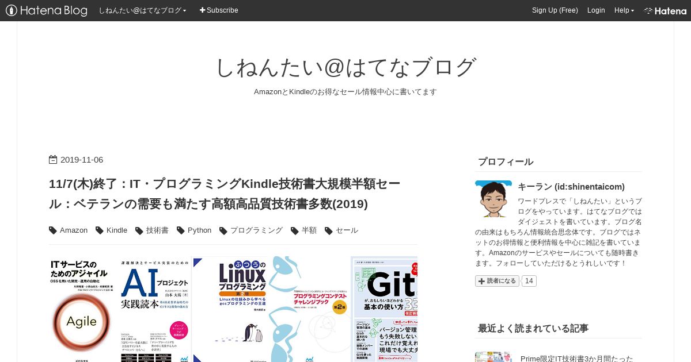Open the ITサービスのためのアジャイル book cover
691x362 pixels.
click(x=81, y=309)
